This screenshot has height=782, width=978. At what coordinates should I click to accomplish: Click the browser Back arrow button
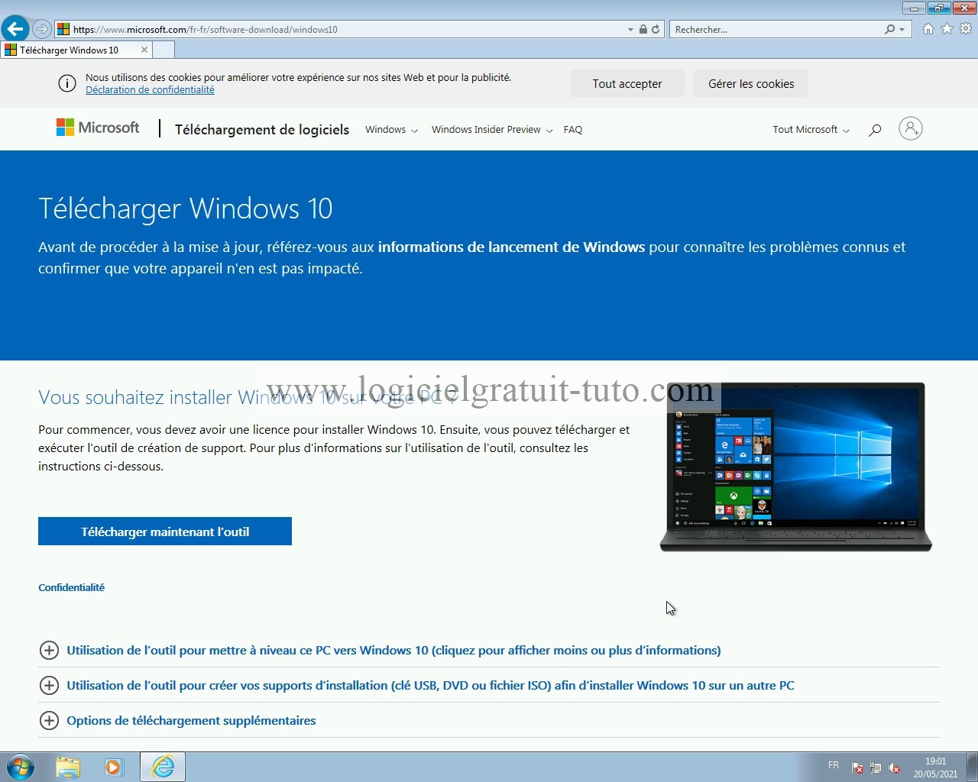click(15, 29)
